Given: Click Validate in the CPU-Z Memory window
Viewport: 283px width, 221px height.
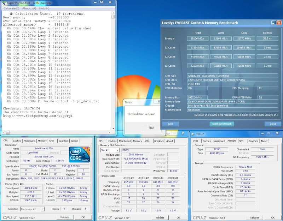Looking at the screenshot, I should [x=254, y=217].
